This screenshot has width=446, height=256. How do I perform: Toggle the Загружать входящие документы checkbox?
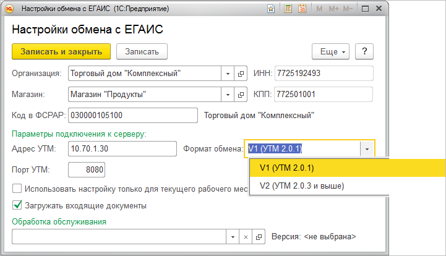click(17, 205)
